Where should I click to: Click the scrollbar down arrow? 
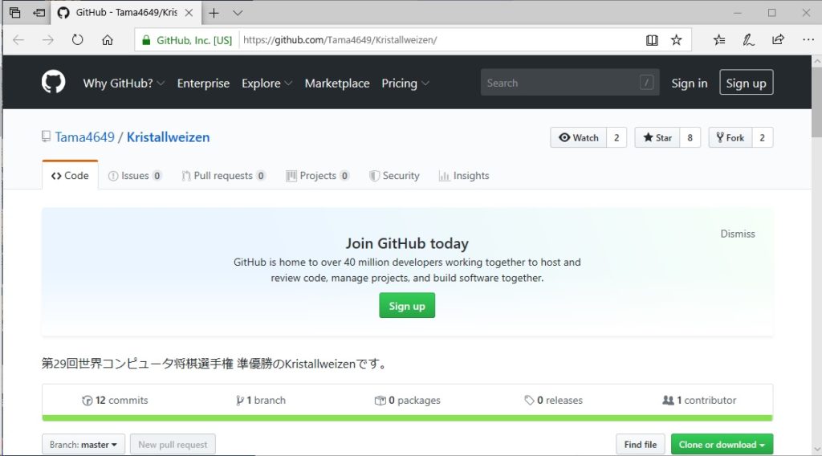coord(816,450)
